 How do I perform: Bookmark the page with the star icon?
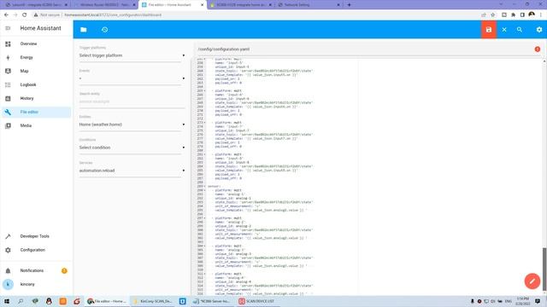[493, 15]
